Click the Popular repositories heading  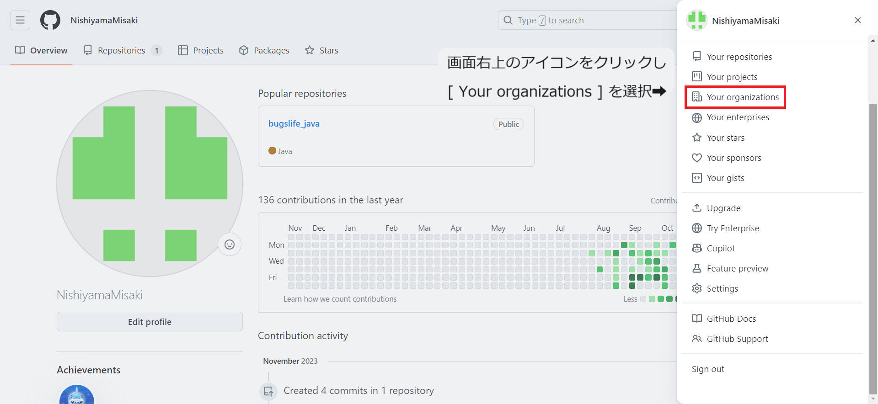point(302,93)
